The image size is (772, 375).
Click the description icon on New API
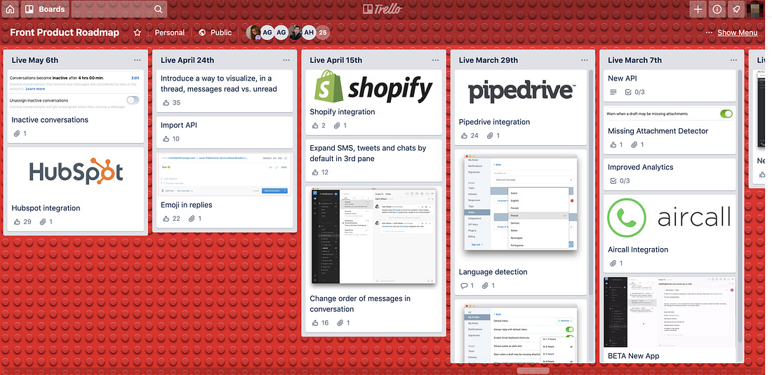(x=613, y=92)
